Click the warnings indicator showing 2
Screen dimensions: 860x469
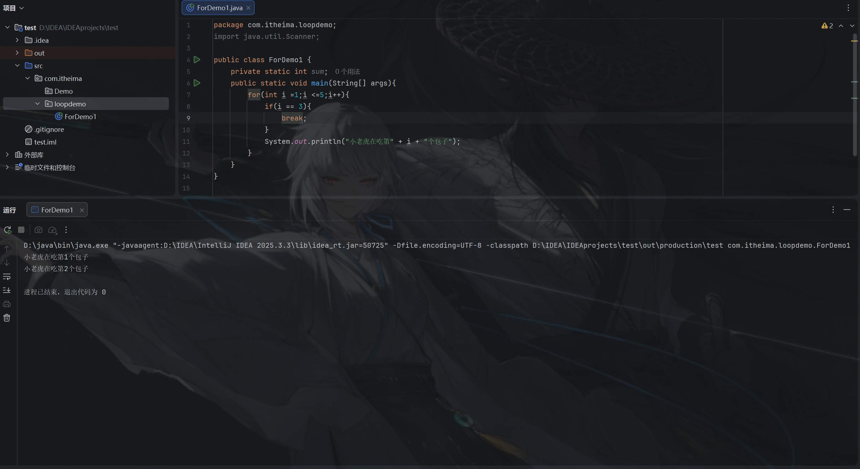827,26
